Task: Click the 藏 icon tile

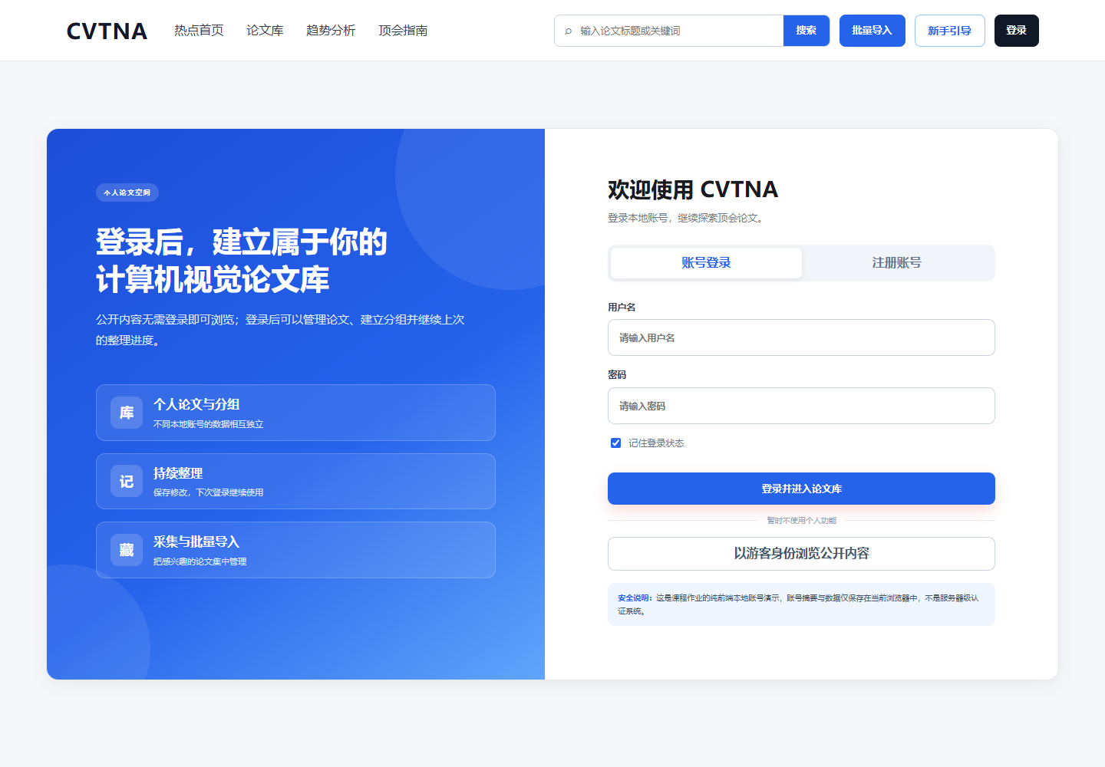Action: [127, 550]
